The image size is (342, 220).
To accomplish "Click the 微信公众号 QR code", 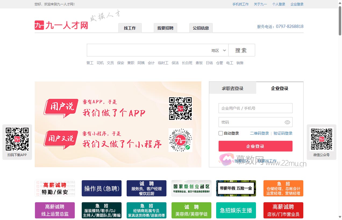I will [322, 139].
